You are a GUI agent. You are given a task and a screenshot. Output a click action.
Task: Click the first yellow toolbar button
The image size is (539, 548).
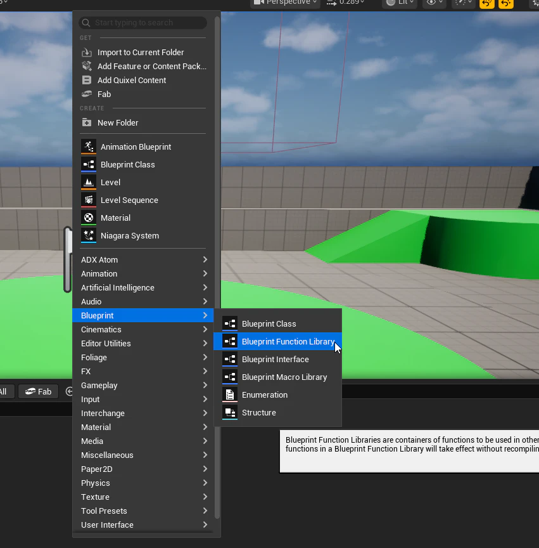pos(486,3)
